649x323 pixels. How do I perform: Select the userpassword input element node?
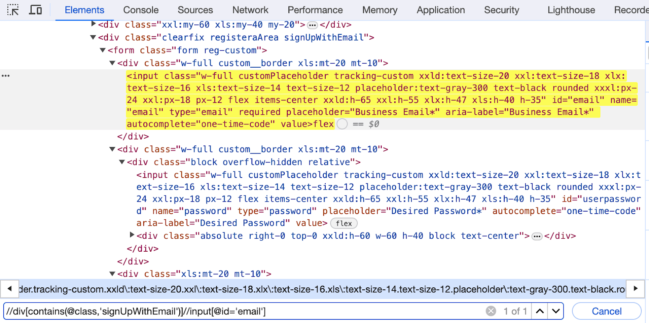point(389,199)
